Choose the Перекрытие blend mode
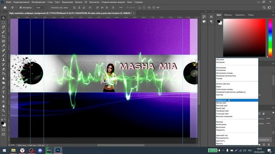The image size is (275, 154). coord(237,100)
